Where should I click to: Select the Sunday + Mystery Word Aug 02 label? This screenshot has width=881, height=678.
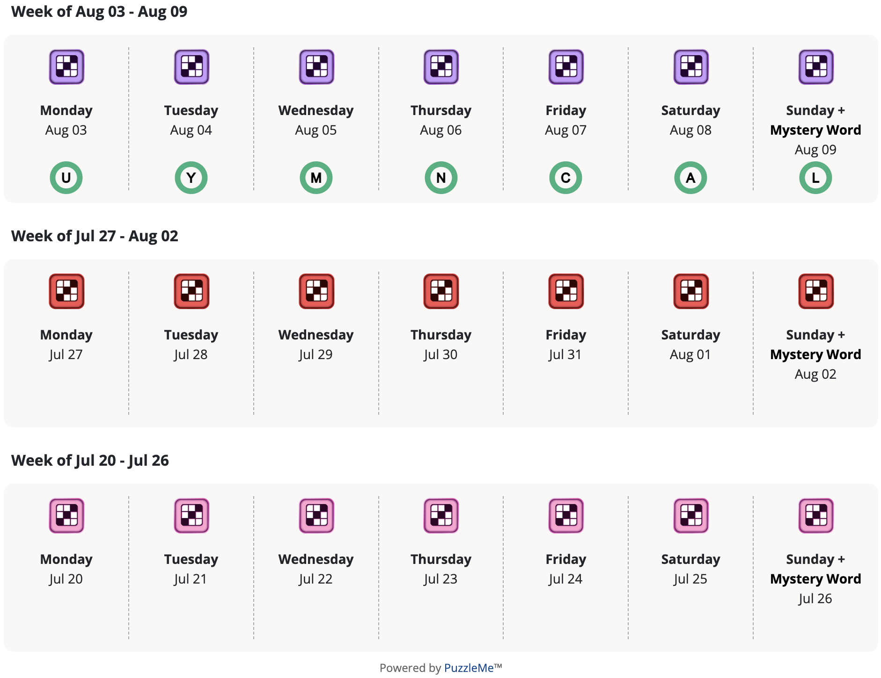815,354
